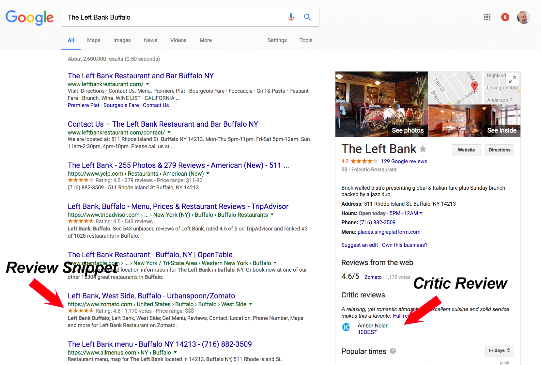This screenshot has width=541, height=365.
Task: Open See inside thumbnail
Action: click(x=474, y=121)
